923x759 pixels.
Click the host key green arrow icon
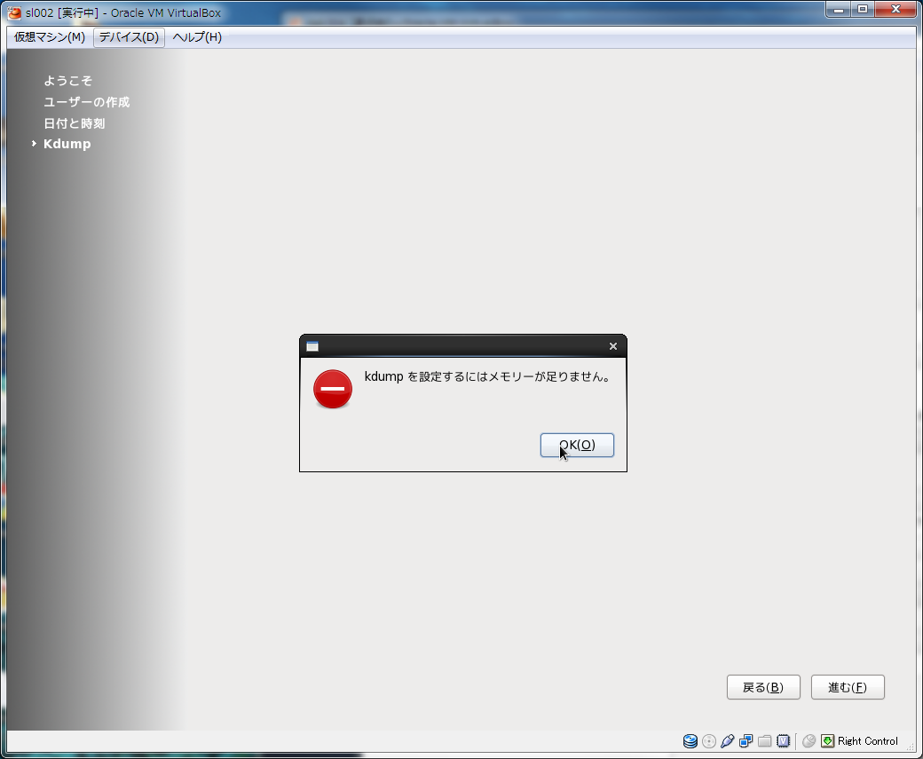click(828, 741)
